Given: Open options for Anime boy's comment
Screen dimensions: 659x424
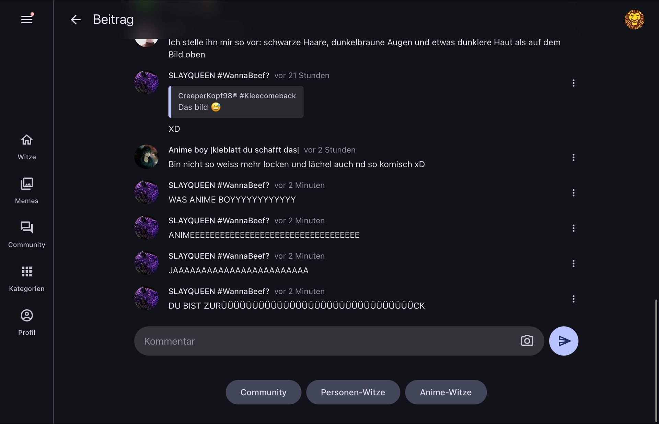Looking at the screenshot, I should pos(573,157).
